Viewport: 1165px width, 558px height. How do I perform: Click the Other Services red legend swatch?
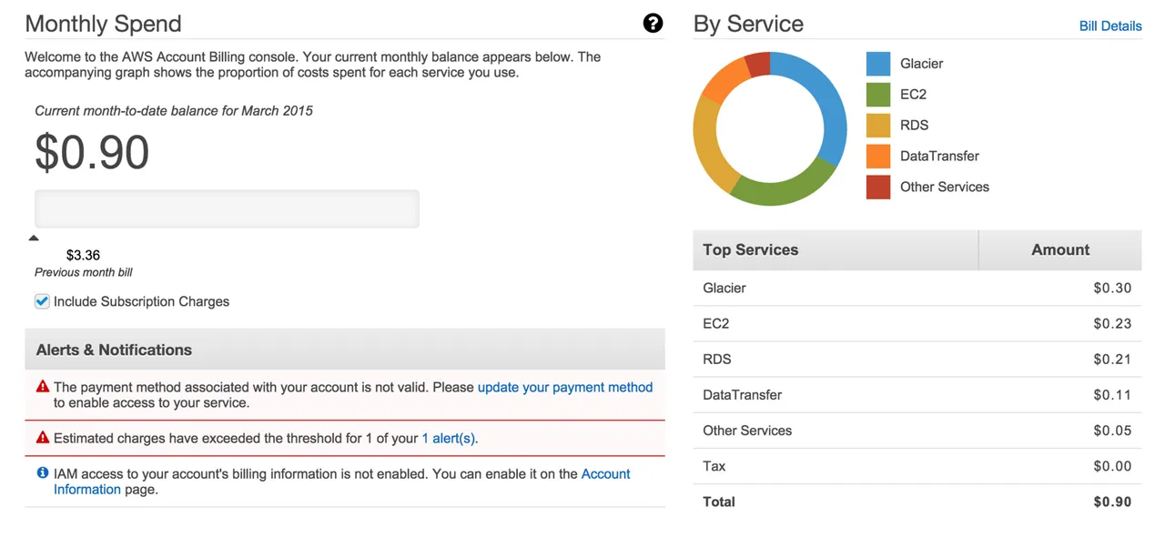point(878,187)
